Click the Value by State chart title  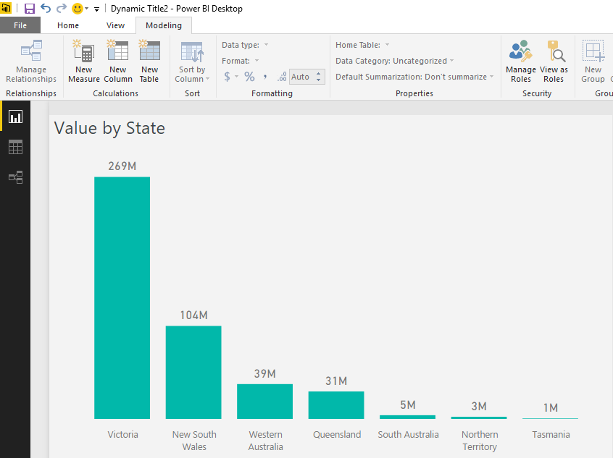(x=109, y=129)
